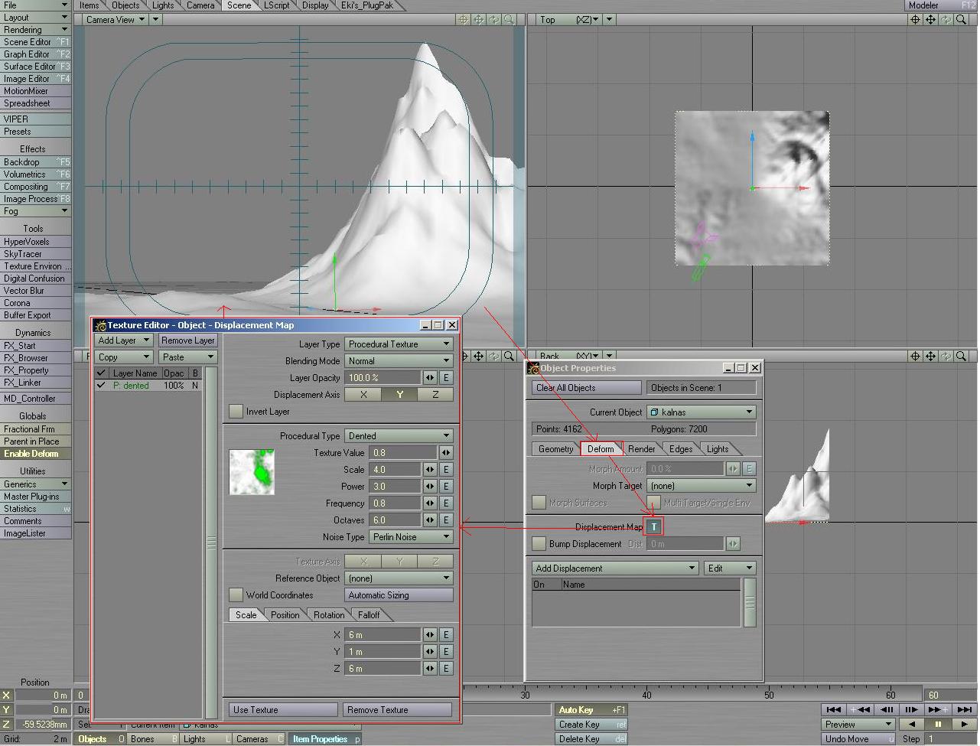Open Procedural Type Dented dropdown
Image resolution: width=980 pixels, height=746 pixels.
399,436
